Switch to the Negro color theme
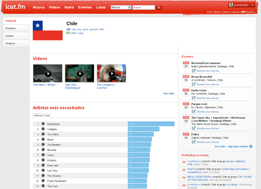Image resolution: width=261 pixels, height=189 pixels. tap(227, 12)
